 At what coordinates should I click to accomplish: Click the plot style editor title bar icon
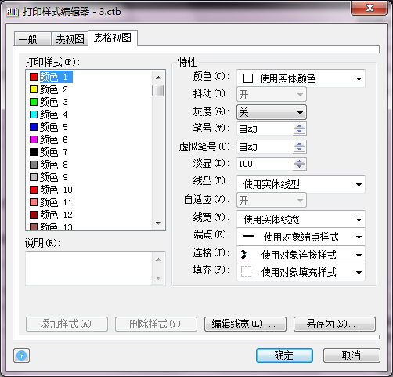click(x=13, y=12)
